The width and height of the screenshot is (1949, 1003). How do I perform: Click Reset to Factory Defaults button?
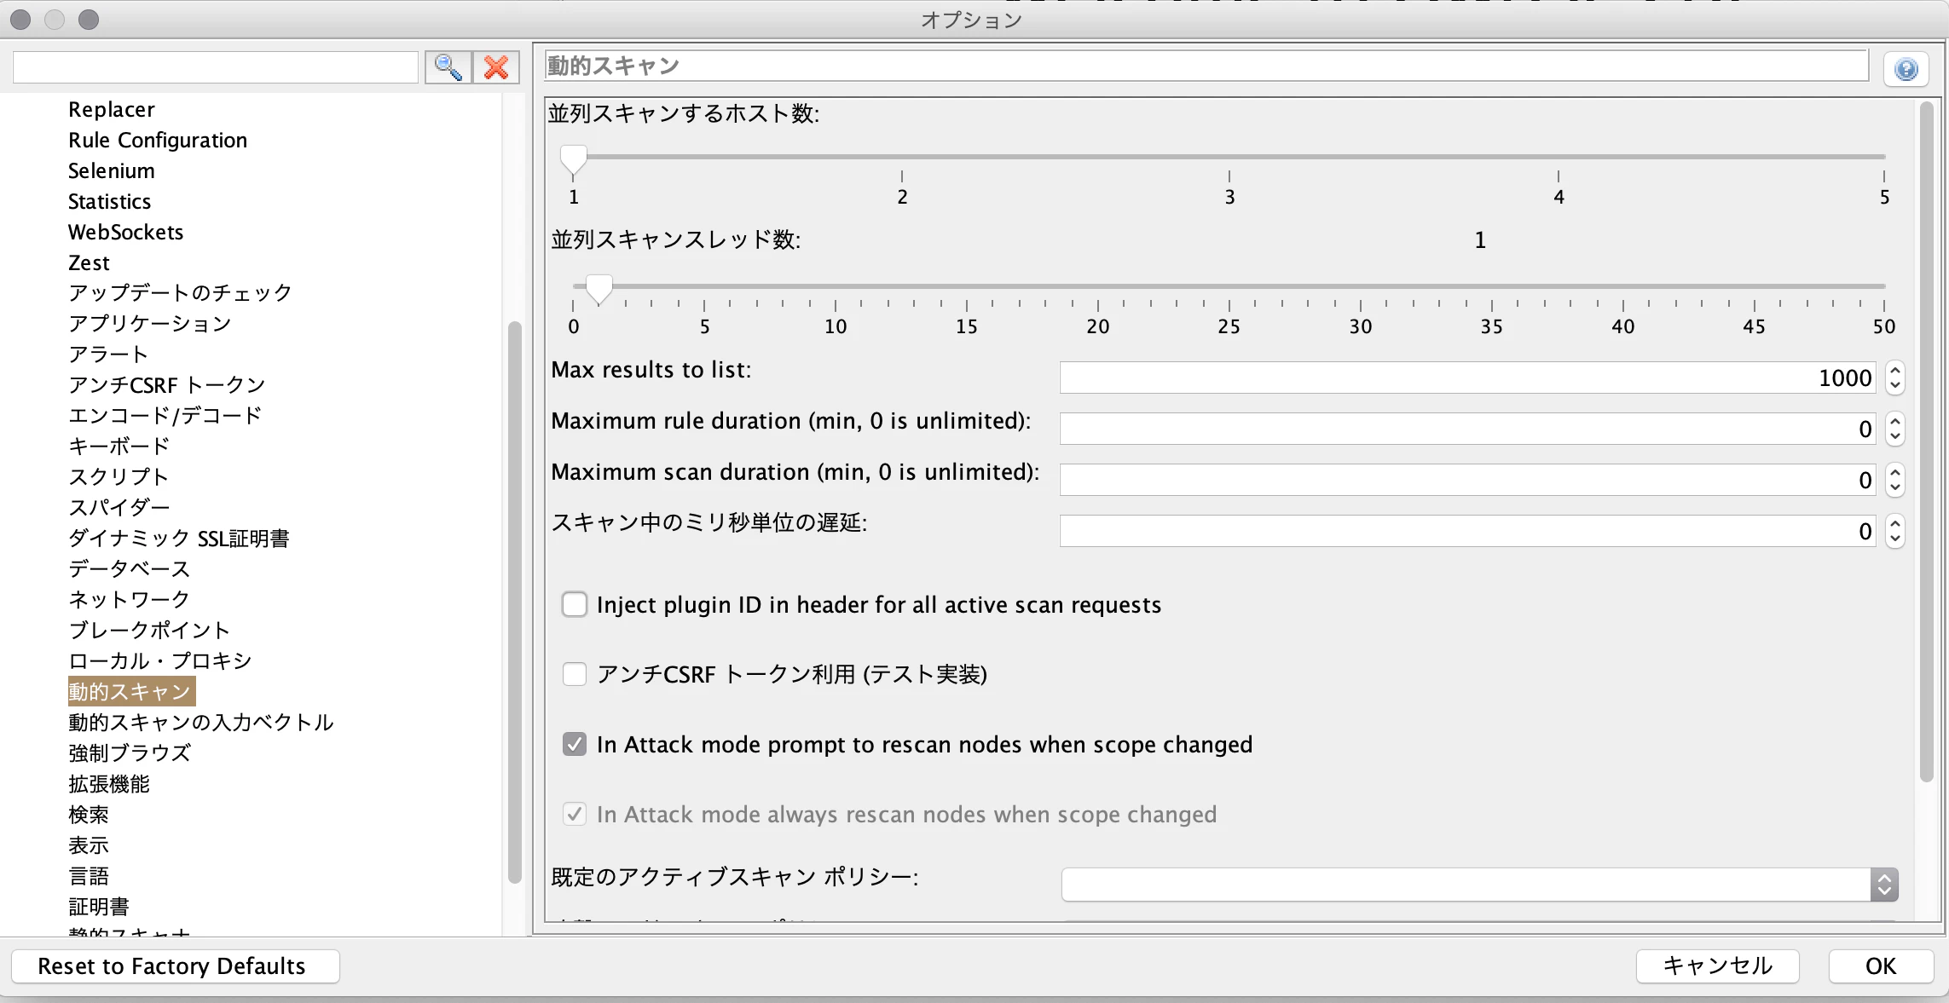coord(176,966)
